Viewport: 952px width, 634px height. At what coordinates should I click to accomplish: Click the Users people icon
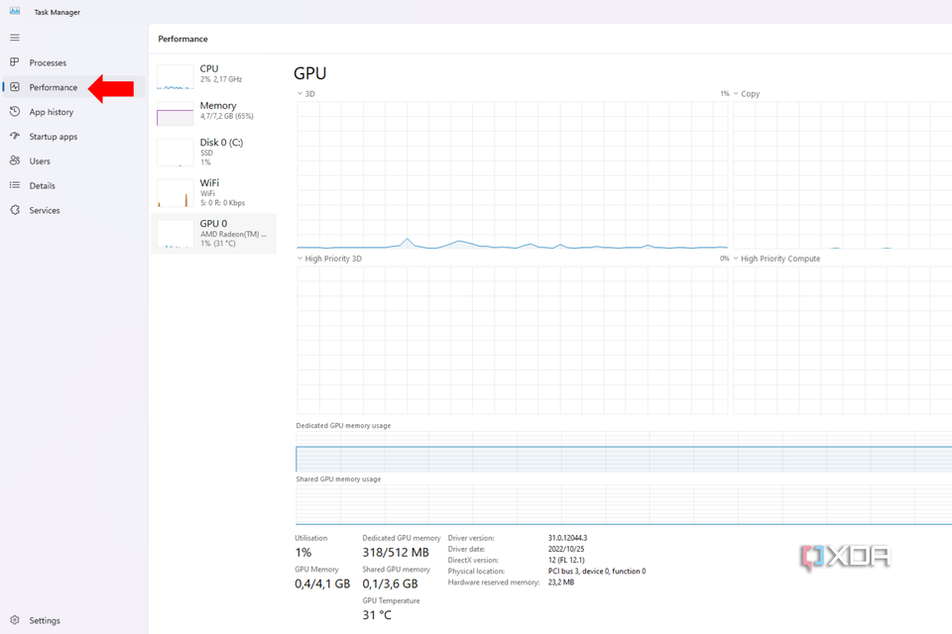(15, 160)
